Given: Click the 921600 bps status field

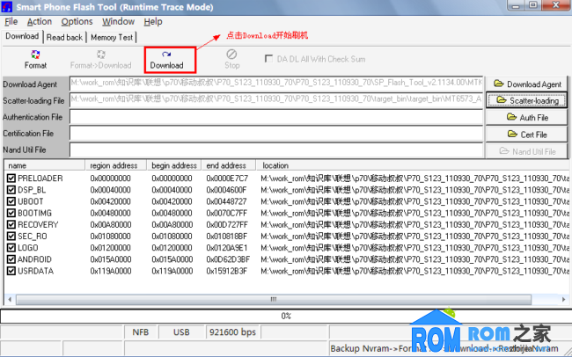Looking at the screenshot, I should (232, 332).
